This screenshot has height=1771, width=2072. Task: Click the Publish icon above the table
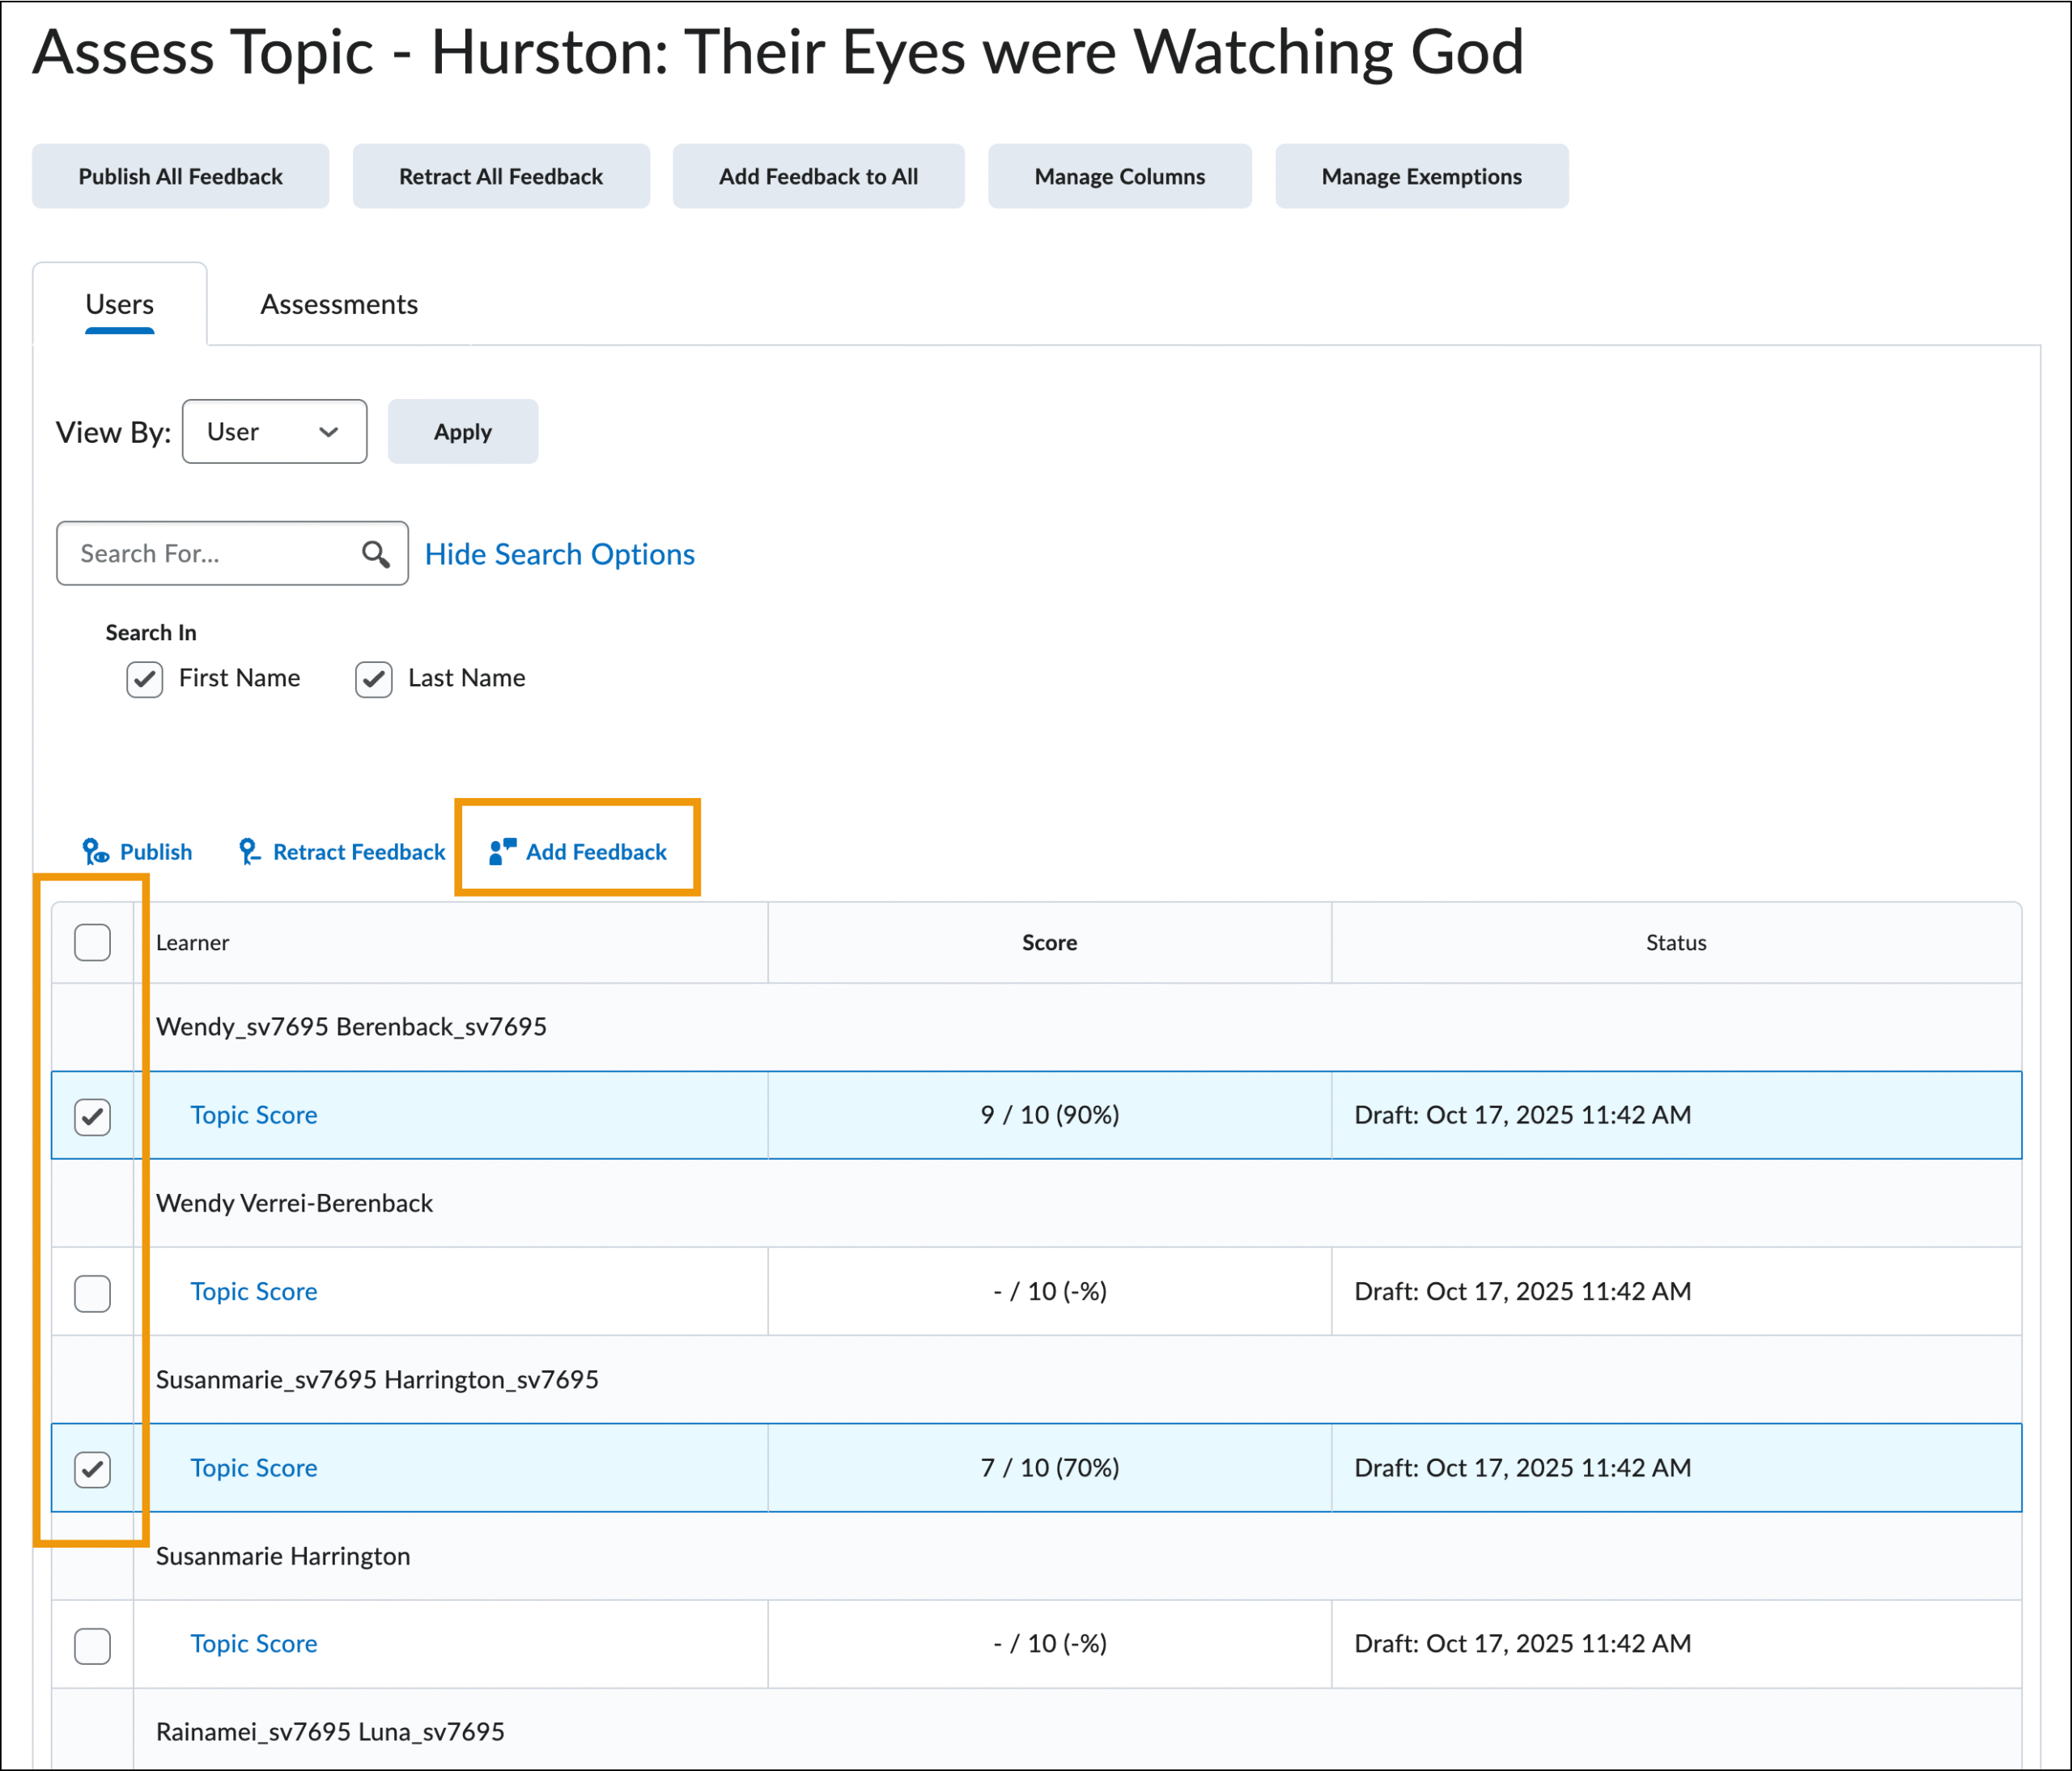tap(96, 852)
